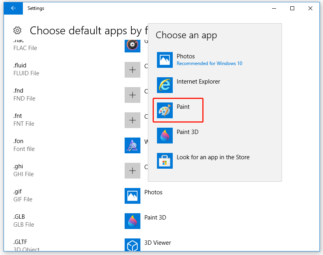323x255 pixels.
Task: Click the .fon extension text
Action: click(x=18, y=141)
